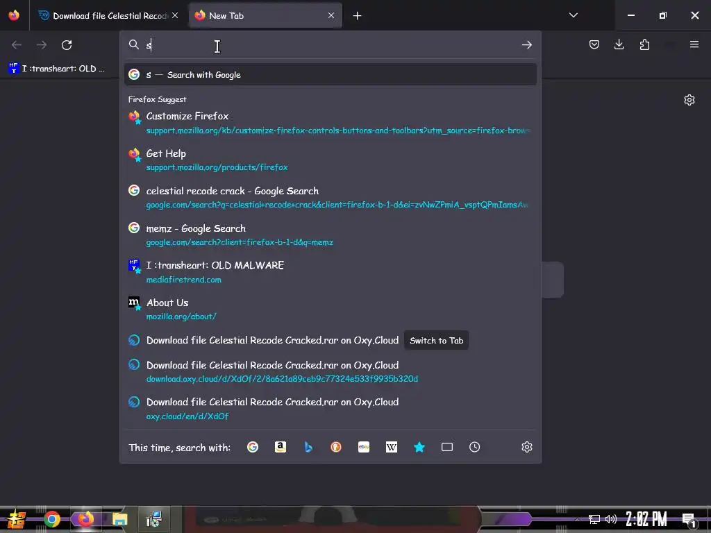Search this time with Bing icon
Image resolution: width=711 pixels, height=533 pixels.
pos(308,448)
